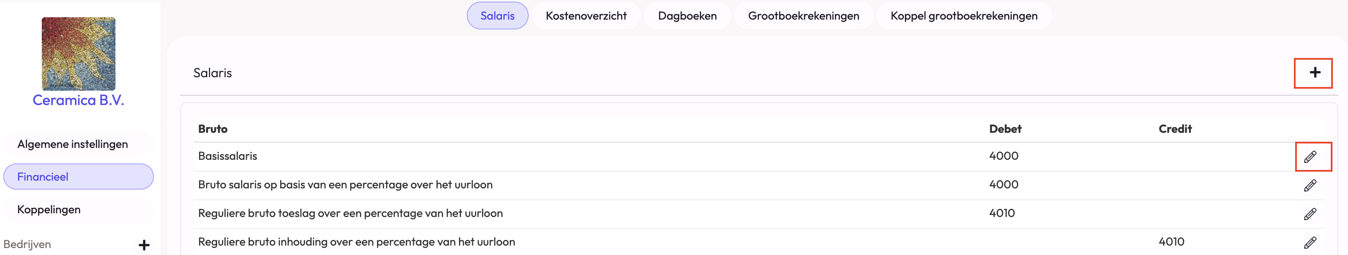Click the Ceramica B.V. company logo

point(79,54)
